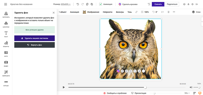203x95 pixels.
Task: Close the Удалить фон panel
Action: pos(53,13)
